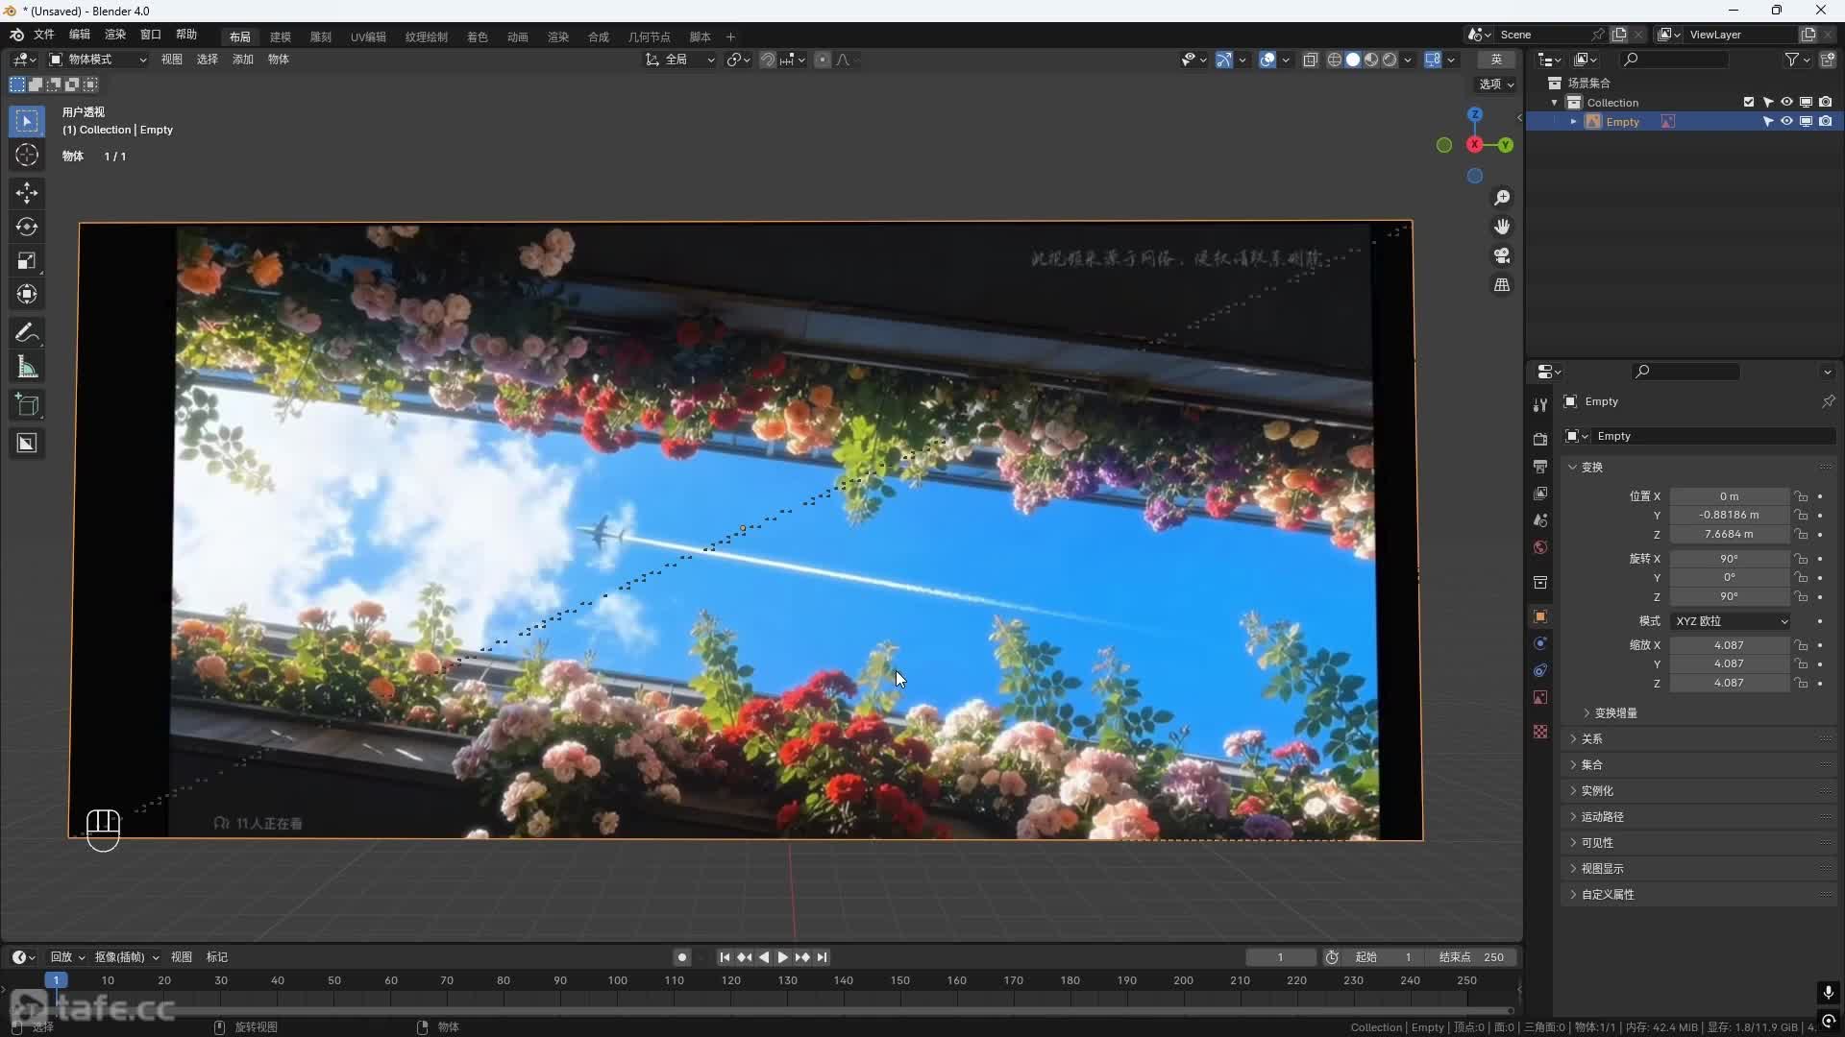The height and width of the screenshot is (1037, 1845).
Task: Open the object mode dropdown
Action: [x=98, y=60]
